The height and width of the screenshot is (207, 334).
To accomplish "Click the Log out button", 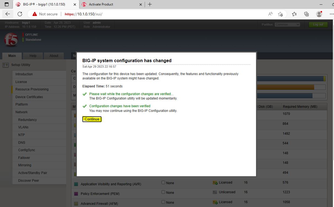I will click(318, 24).
